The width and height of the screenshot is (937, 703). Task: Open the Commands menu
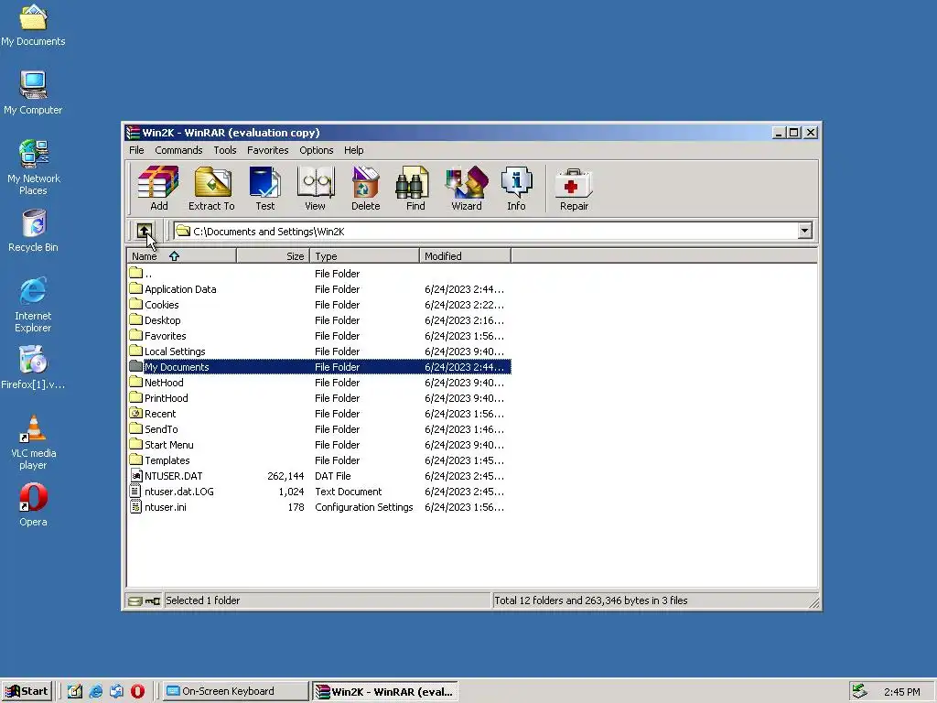(x=178, y=150)
